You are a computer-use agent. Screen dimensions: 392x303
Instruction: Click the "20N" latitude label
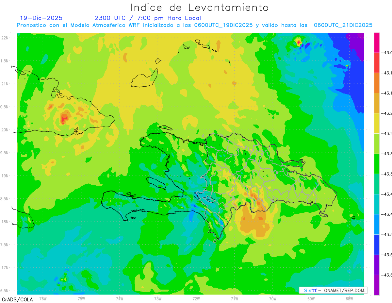(6, 130)
